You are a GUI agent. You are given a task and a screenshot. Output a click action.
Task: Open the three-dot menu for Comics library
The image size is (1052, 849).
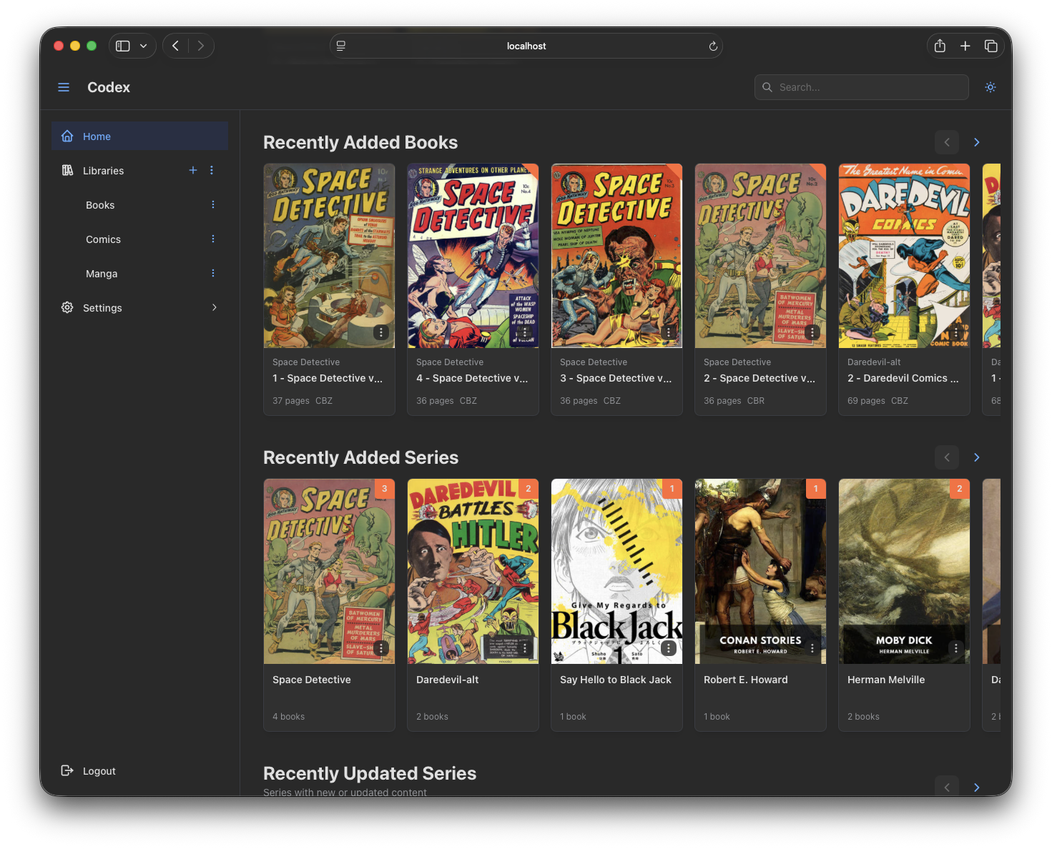tap(212, 239)
